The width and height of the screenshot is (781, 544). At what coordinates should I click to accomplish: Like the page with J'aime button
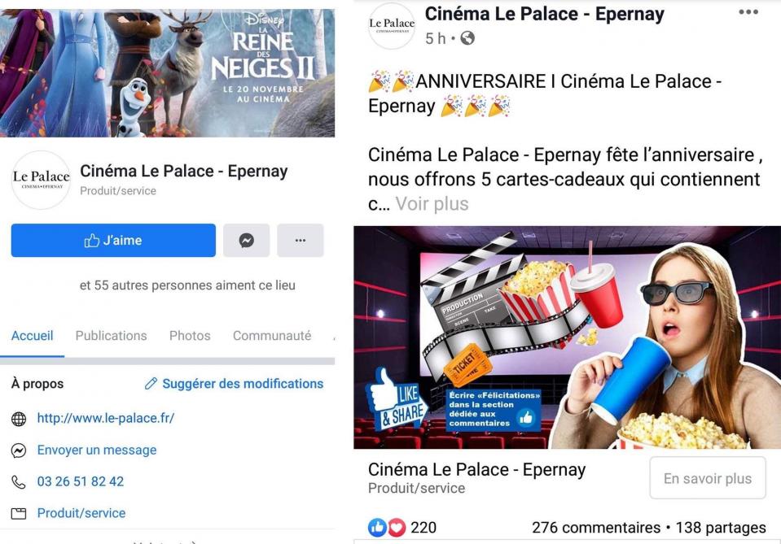click(x=113, y=240)
